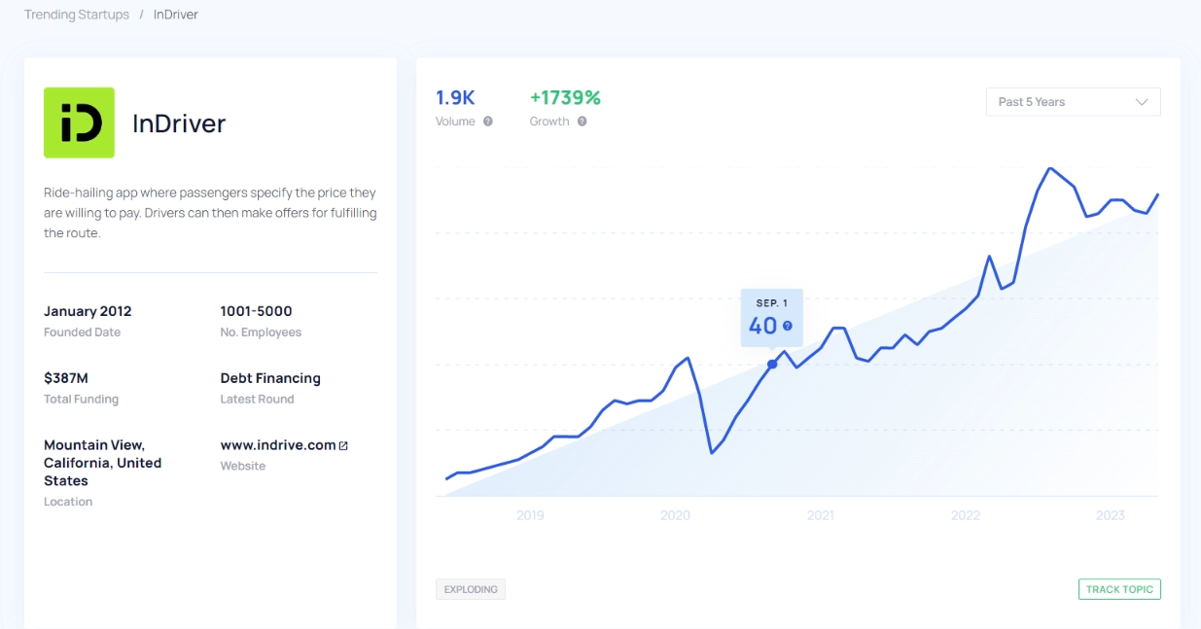Click the 2023 label on the chart axis
1201x629 pixels.
tap(1111, 515)
